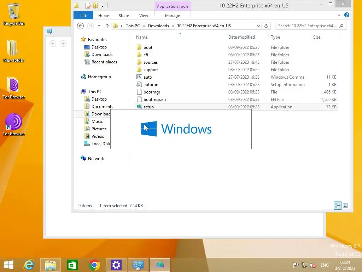362x272 pixels.
Task: Open the upper Tor Browser folder icon
Action: coord(14,88)
